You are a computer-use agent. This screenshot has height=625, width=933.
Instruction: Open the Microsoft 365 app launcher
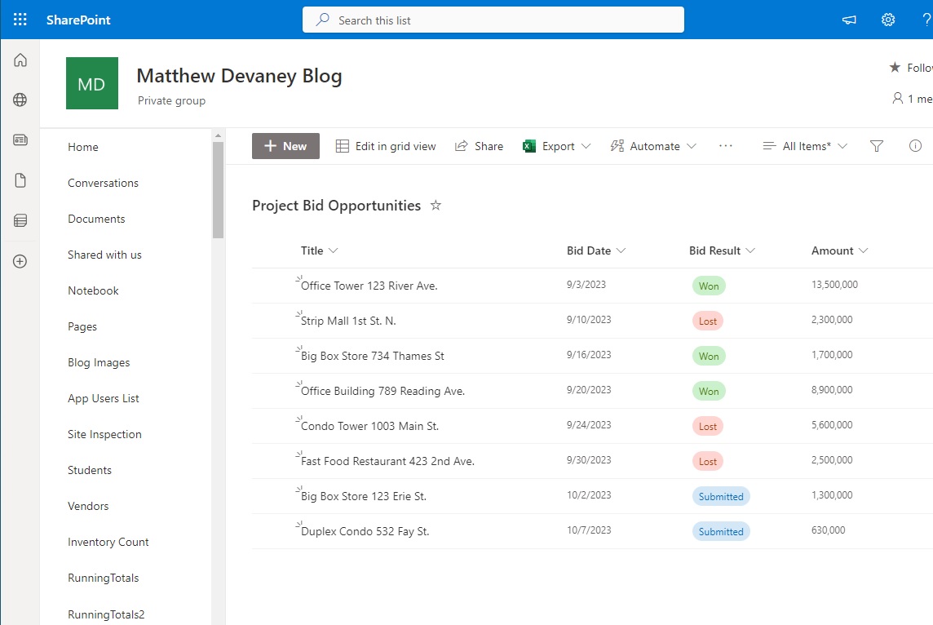[20, 20]
